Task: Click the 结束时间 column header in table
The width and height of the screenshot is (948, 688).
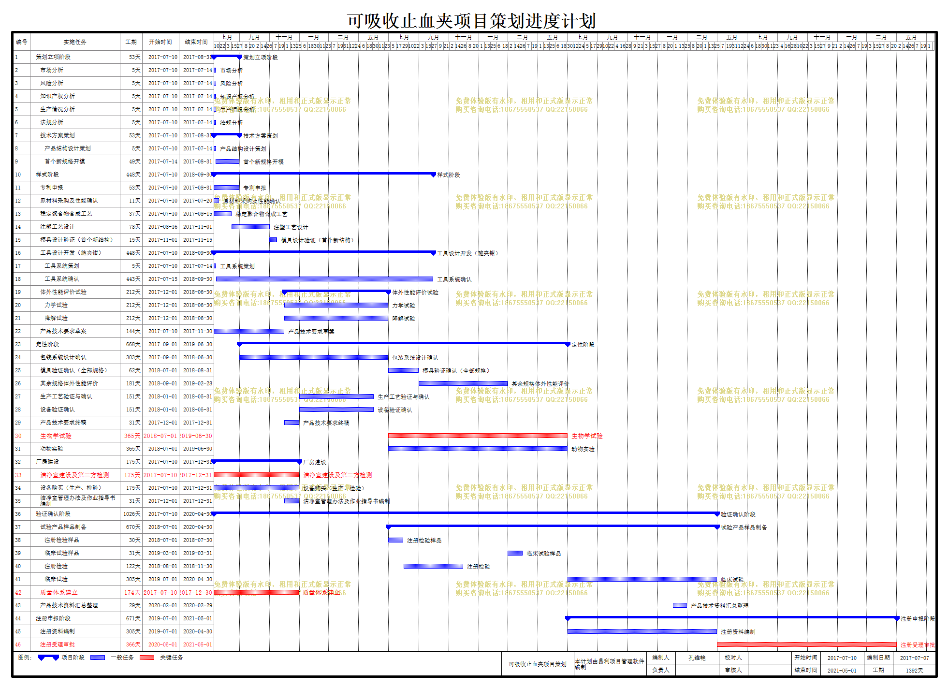Action: coord(196,42)
